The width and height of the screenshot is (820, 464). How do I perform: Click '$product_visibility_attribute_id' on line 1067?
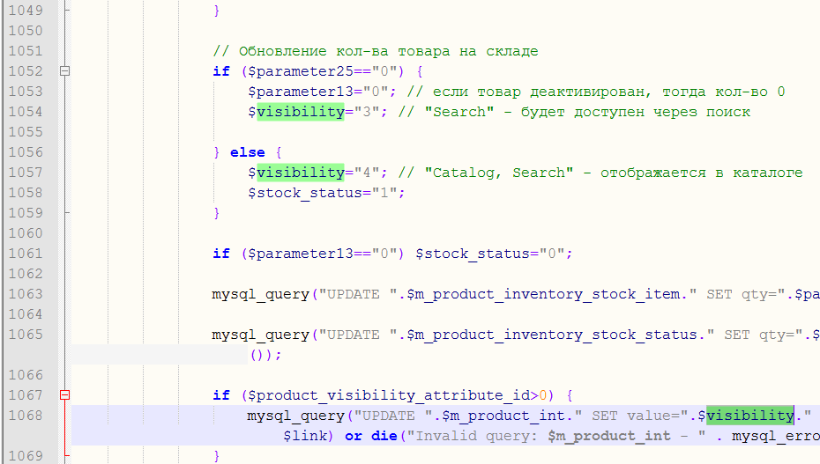point(389,395)
